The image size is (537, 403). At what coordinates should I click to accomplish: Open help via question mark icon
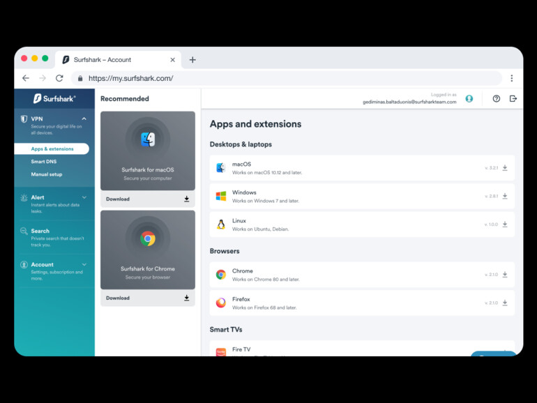pos(497,98)
